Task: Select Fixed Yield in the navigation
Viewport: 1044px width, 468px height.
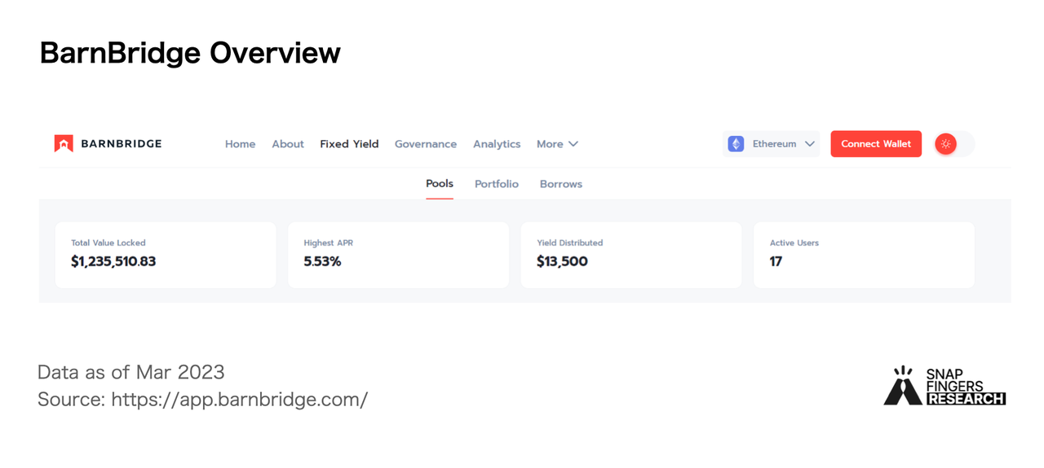Action: click(x=349, y=144)
